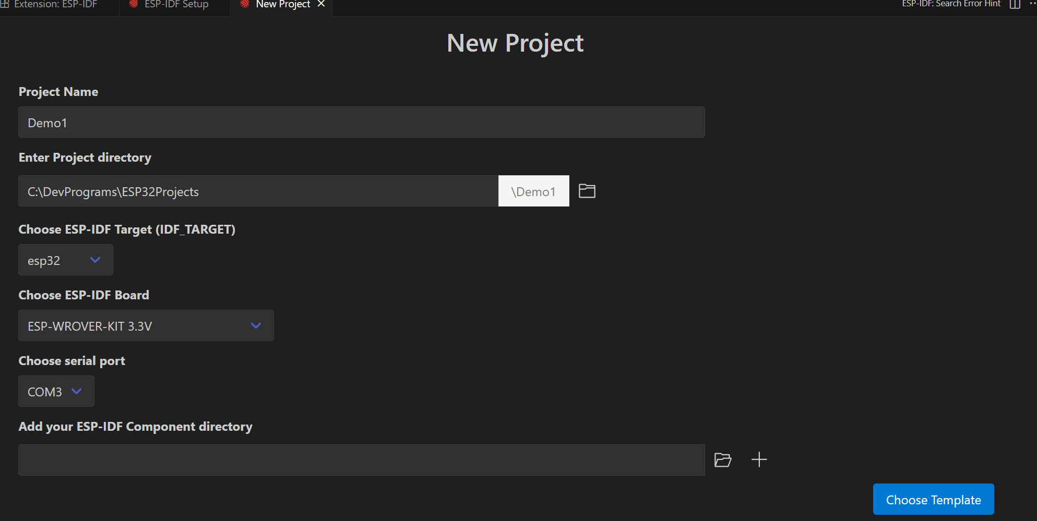Image resolution: width=1037 pixels, height=521 pixels.
Task: Click the split editor icon
Action: coord(1015,4)
